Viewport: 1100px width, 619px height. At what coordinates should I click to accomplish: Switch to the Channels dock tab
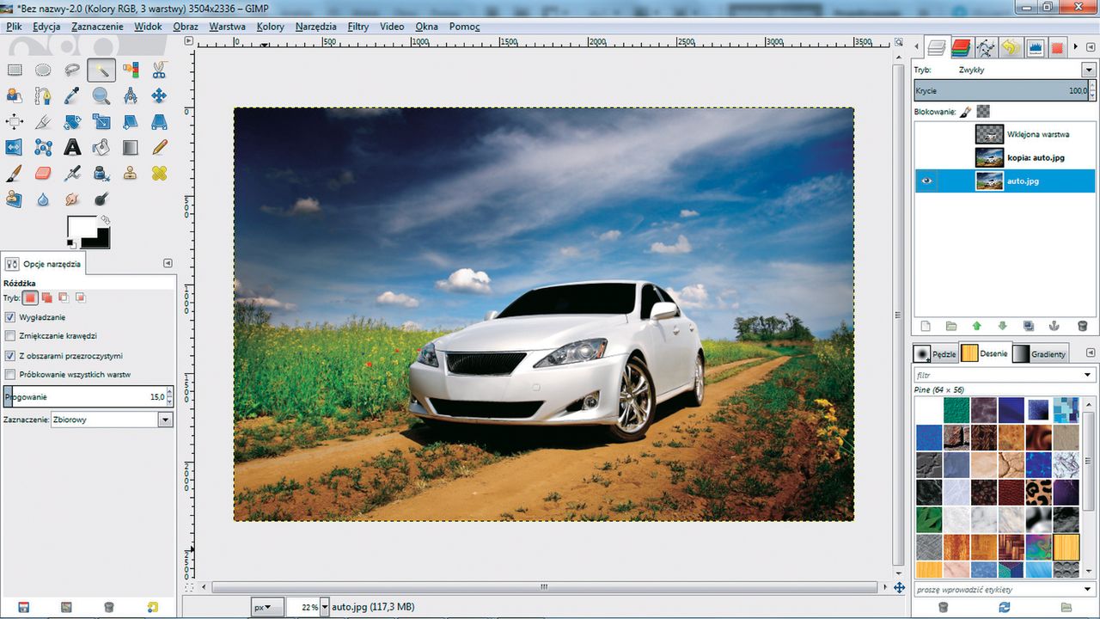click(961, 48)
